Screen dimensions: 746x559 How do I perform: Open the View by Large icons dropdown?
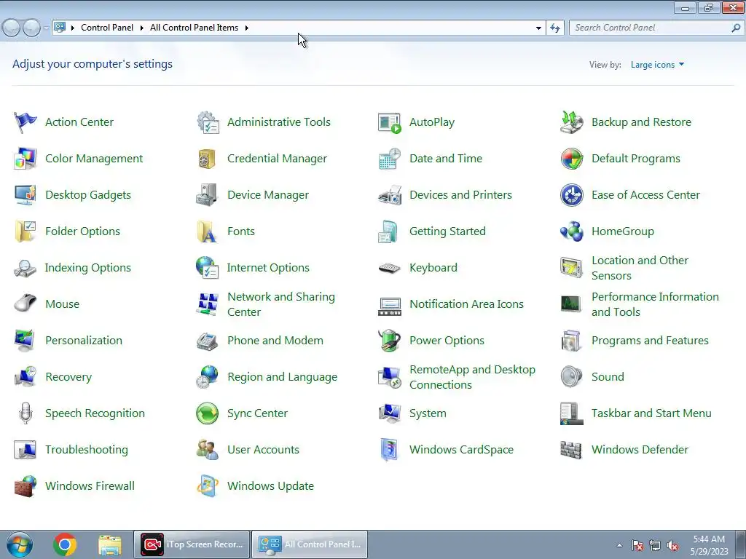(658, 65)
